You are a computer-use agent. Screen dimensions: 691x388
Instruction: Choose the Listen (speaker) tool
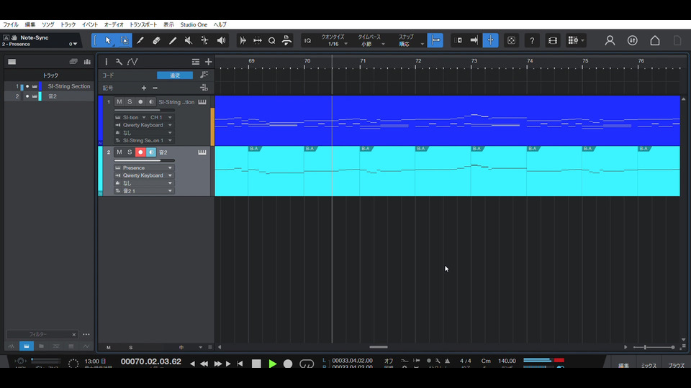[221, 41]
